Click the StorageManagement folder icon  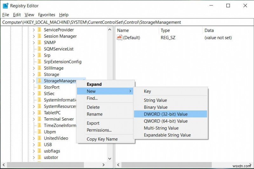[x=39, y=81]
